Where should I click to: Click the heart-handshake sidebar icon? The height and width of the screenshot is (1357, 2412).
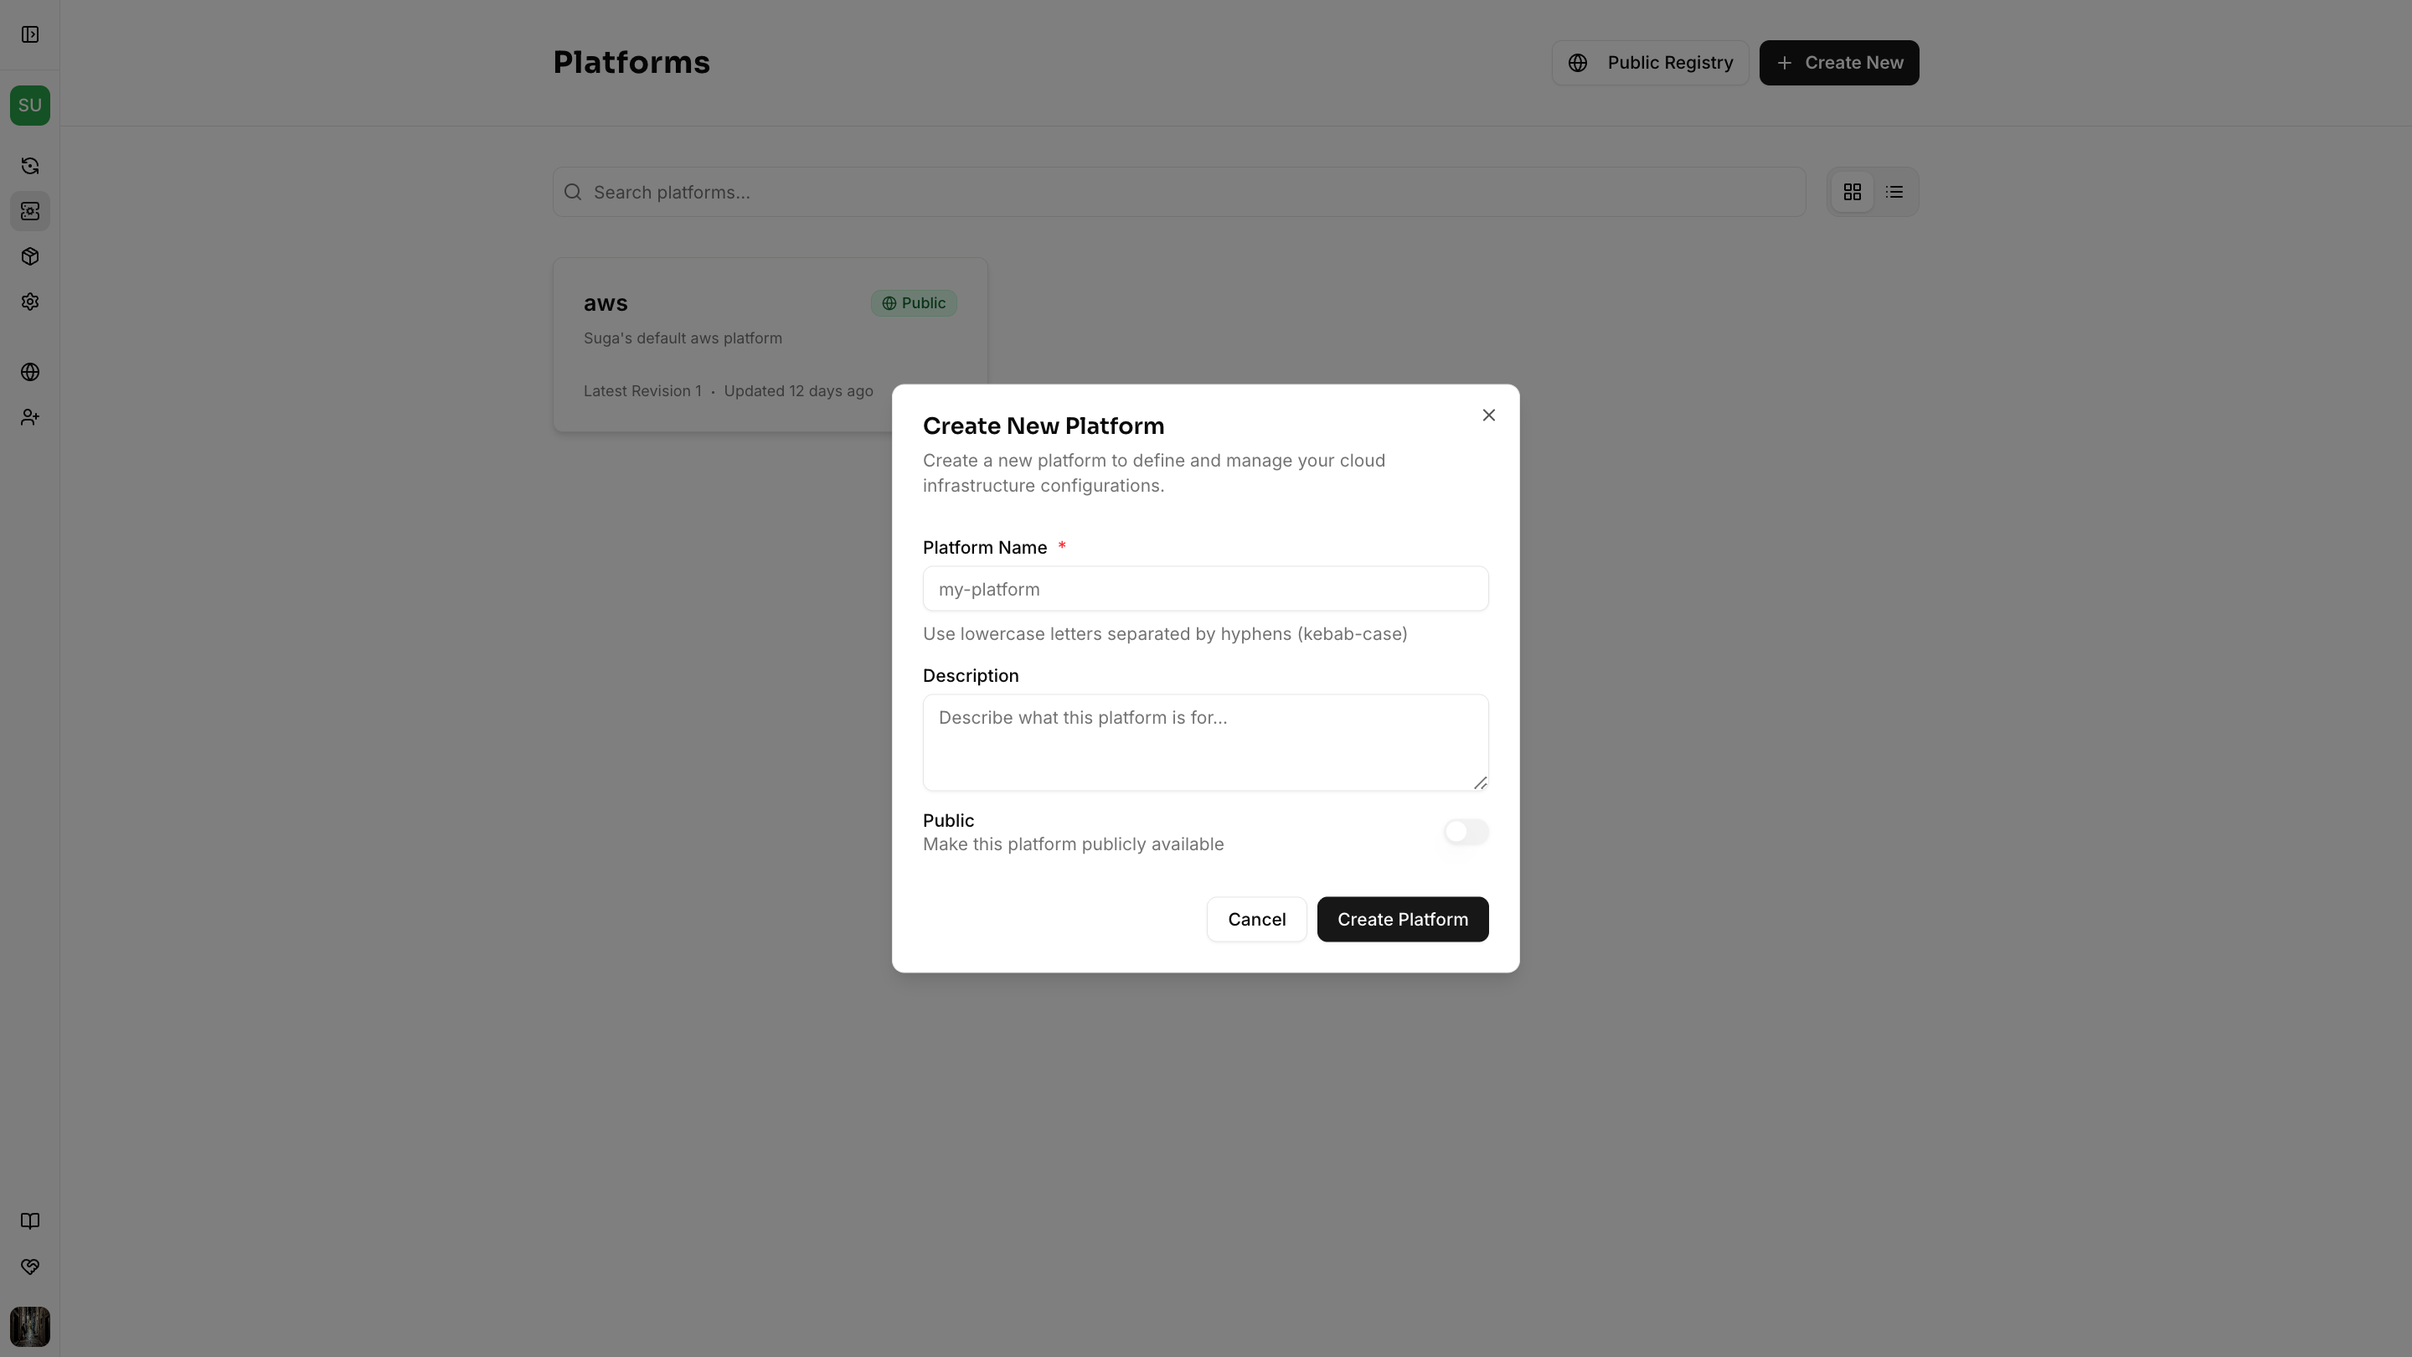pyautogui.click(x=30, y=1267)
